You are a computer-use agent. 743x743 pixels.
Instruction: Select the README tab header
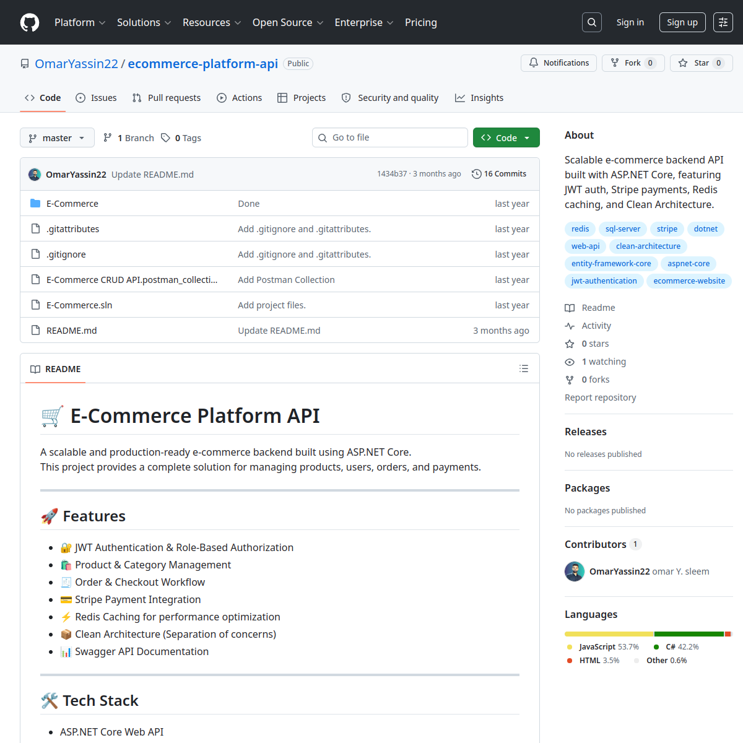point(56,369)
